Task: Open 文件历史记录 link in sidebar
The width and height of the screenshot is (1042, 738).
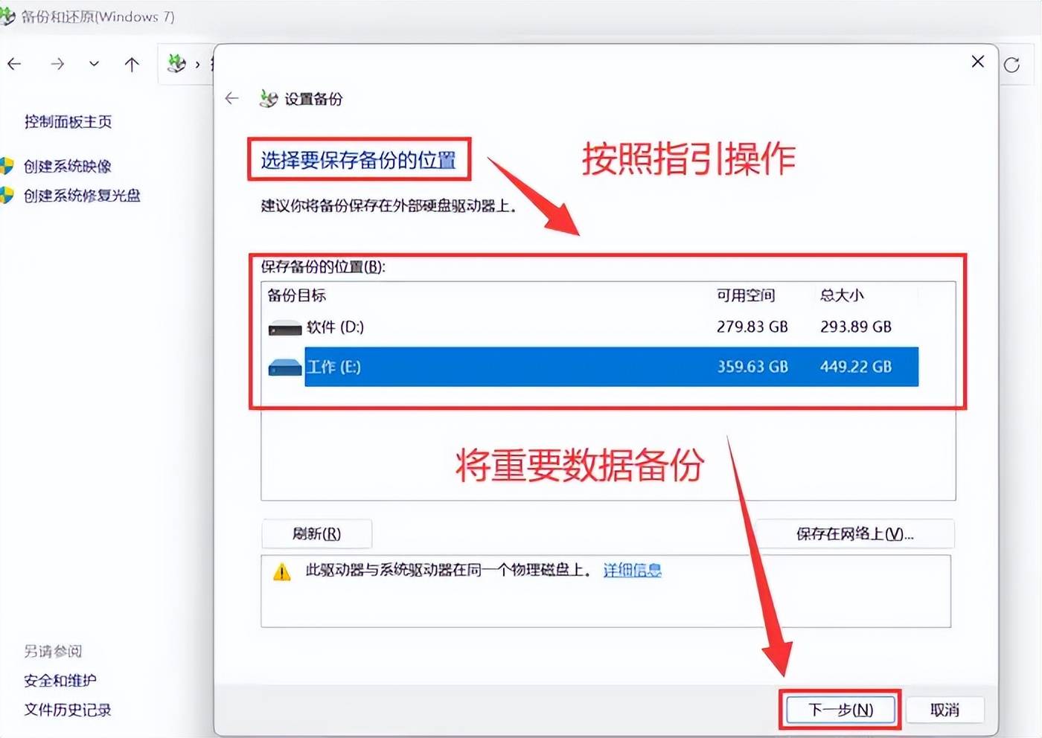Action: point(68,710)
